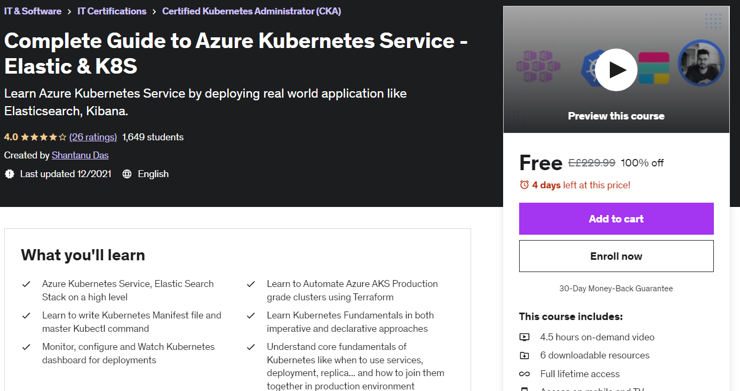Open the IT & Software breadcrumb
Screen dimensions: 740x391
coord(33,11)
